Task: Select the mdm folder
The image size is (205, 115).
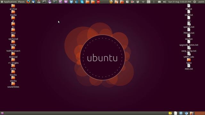Action: [x=13, y=67]
